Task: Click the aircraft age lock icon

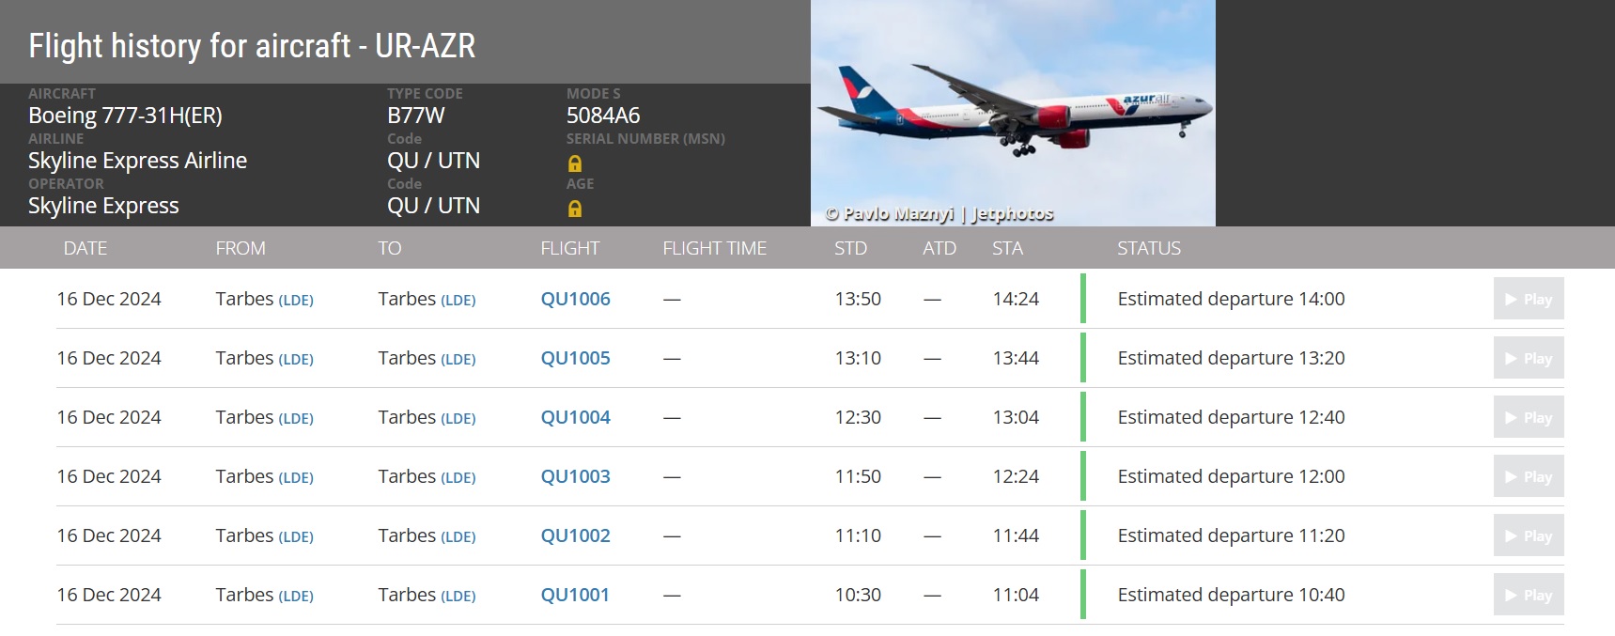Action: click(x=575, y=209)
